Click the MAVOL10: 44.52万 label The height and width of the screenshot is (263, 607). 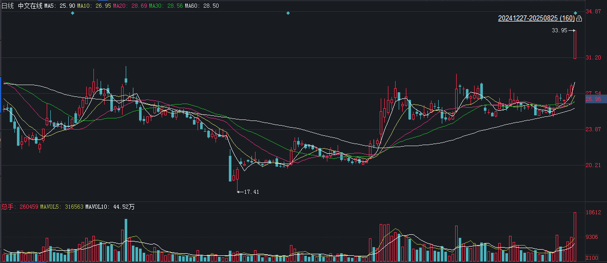pyautogui.click(x=110, y=207)
